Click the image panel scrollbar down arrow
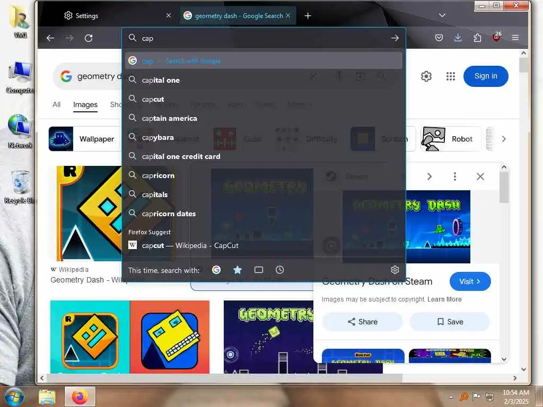Image resolution: width=543 pixels, height=407 pixels. coord(504,359)
